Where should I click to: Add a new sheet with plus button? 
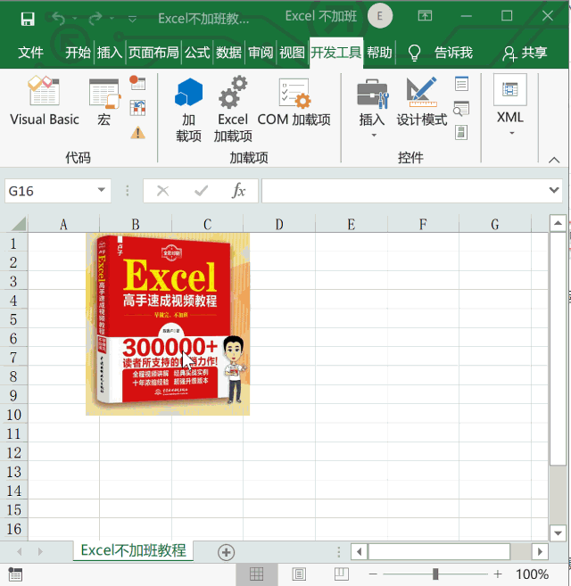(x=227, y=552)
